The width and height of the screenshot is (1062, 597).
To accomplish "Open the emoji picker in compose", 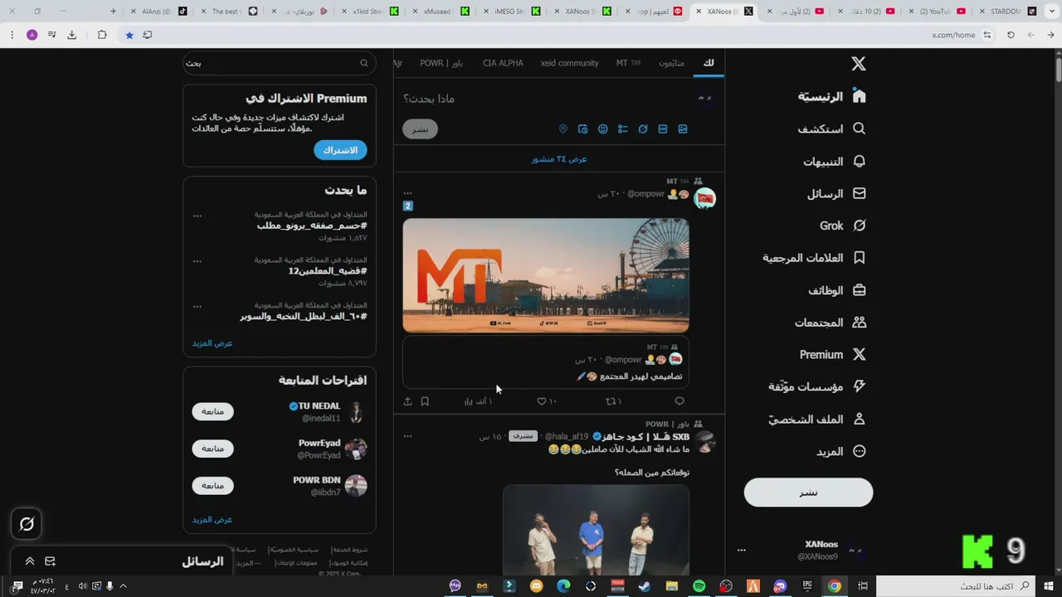I will click(603, 129).
